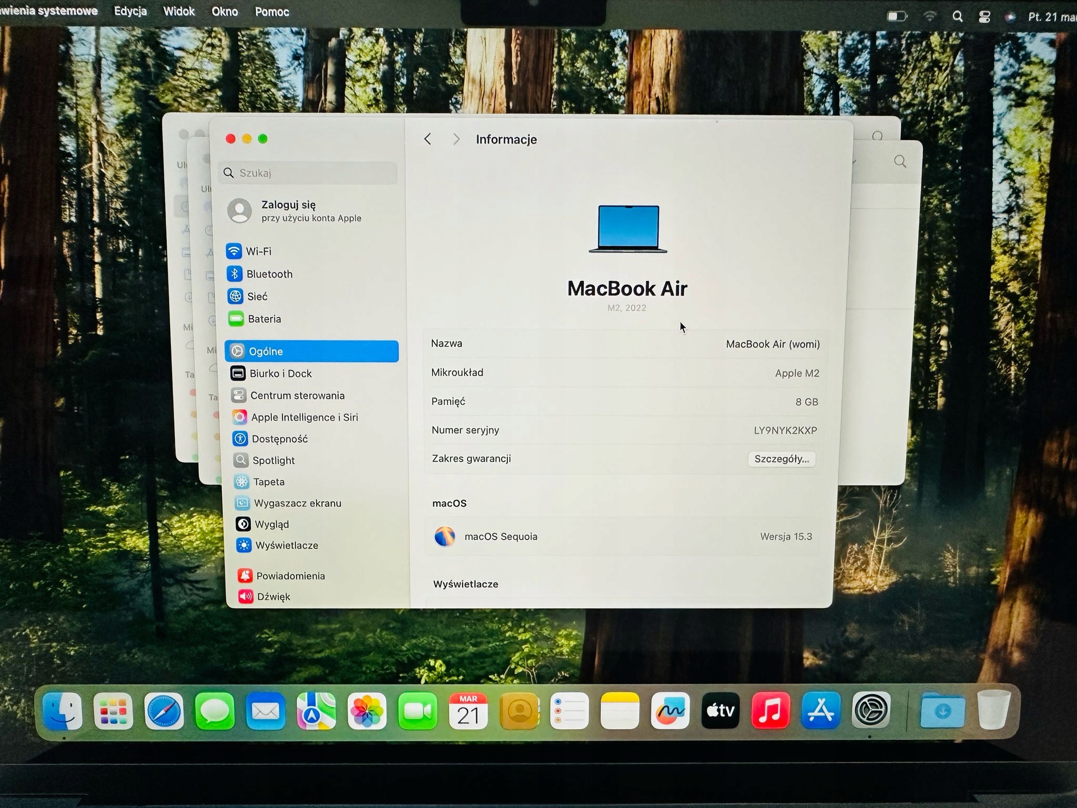
Task: Open Calendar from the Dock
Action: [468, 711]
